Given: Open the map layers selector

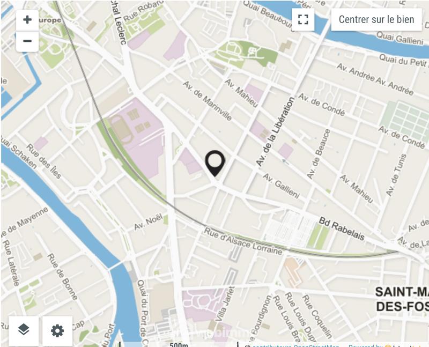Looking at the screenshot, I should click(x=24, y=330).
